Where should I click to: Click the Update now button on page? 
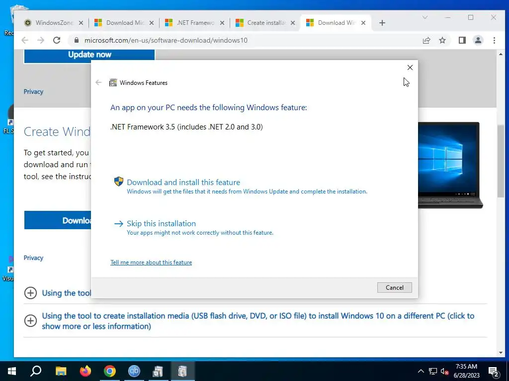(x=89, y=55)
